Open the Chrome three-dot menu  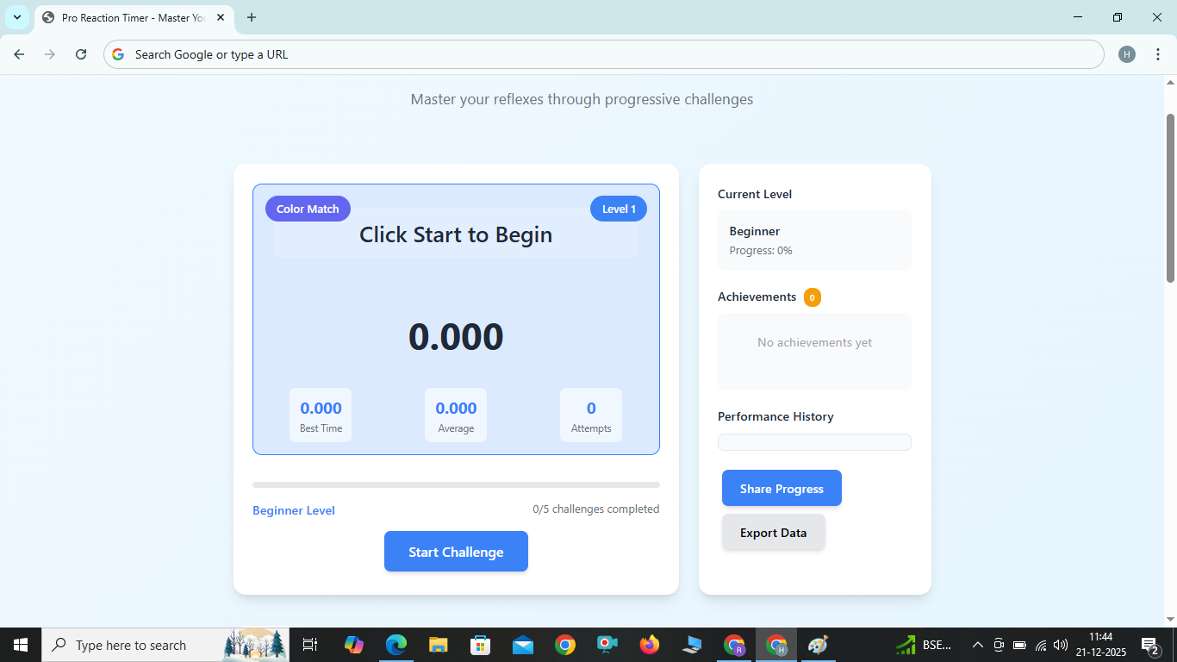coord(1158,53)
